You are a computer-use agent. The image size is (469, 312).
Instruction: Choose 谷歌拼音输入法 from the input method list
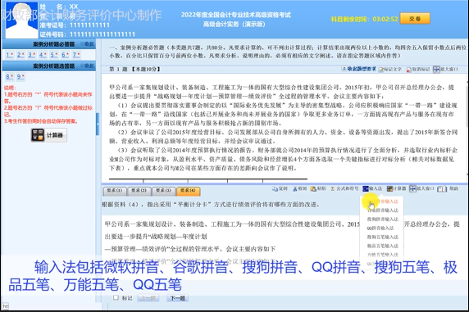pos(382,210)
